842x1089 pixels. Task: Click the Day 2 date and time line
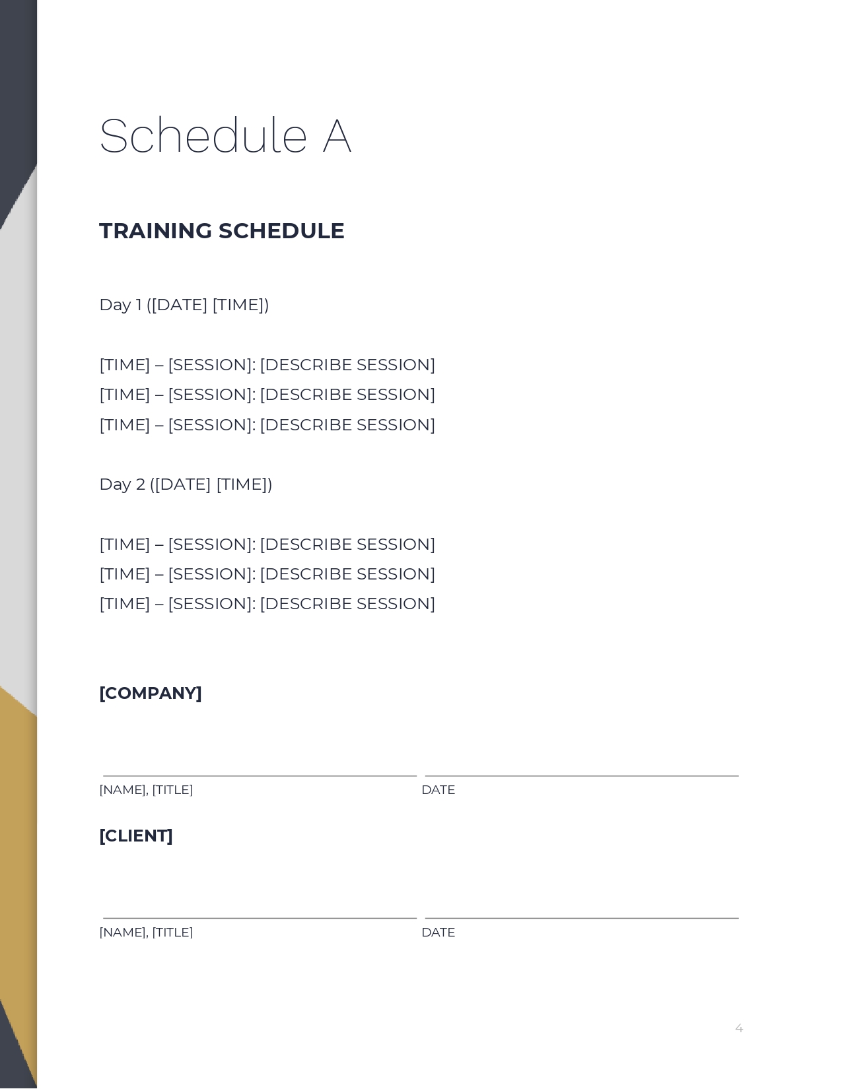tap(186, 484)
